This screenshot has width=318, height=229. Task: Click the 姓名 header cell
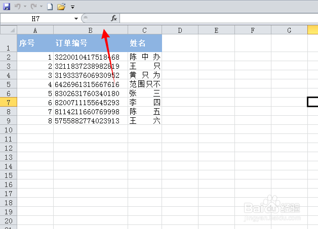[x=145, y=43]
